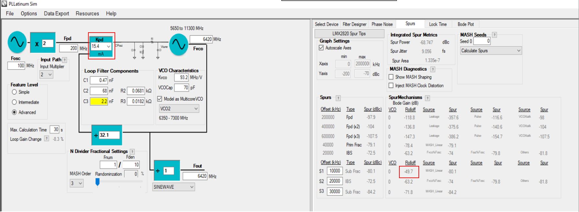
Task: Switch to the Filter Designer tab
Action: coord(354,24)
